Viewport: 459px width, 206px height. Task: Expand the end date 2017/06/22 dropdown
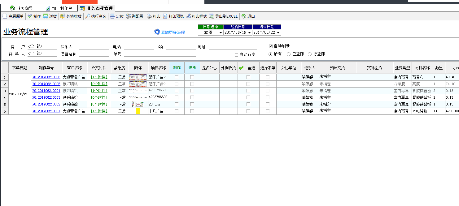point(278,33)
